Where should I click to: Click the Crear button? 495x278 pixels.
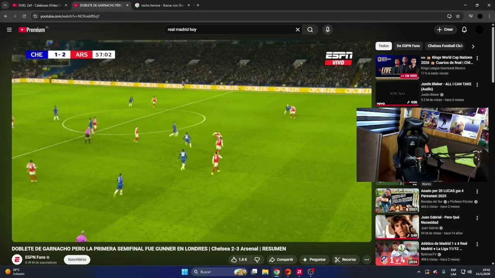tap(445, 30)
